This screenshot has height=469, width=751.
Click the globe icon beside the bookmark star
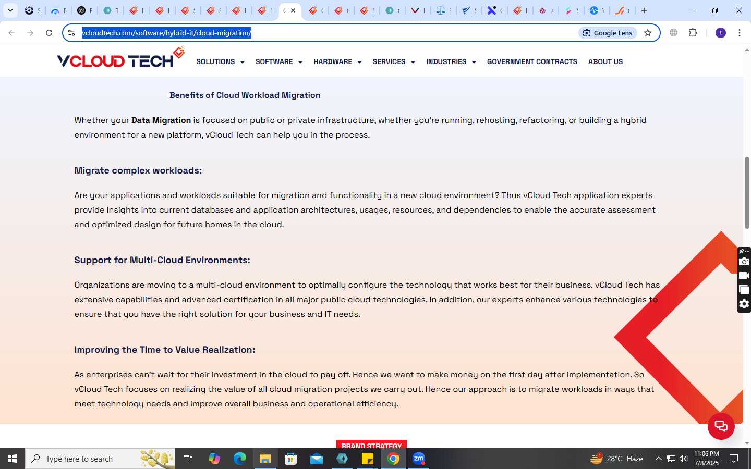pyautogui.click(x=674, y=33)
